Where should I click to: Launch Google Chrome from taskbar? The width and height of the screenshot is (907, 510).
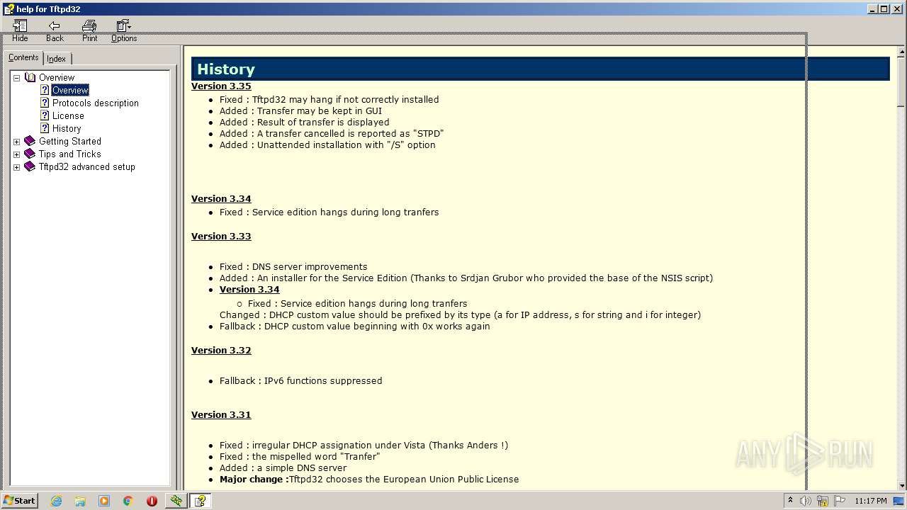[x=128, y=501]
